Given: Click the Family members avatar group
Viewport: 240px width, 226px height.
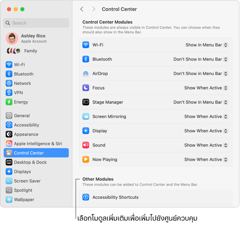Looking at the screenshot, I should tap(14, 51).
